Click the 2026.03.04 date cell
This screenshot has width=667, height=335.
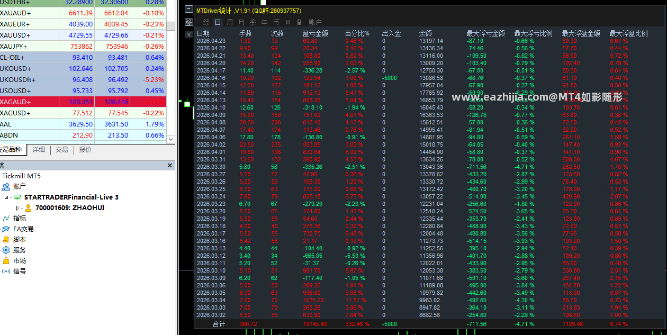click(x=211, y=300)
